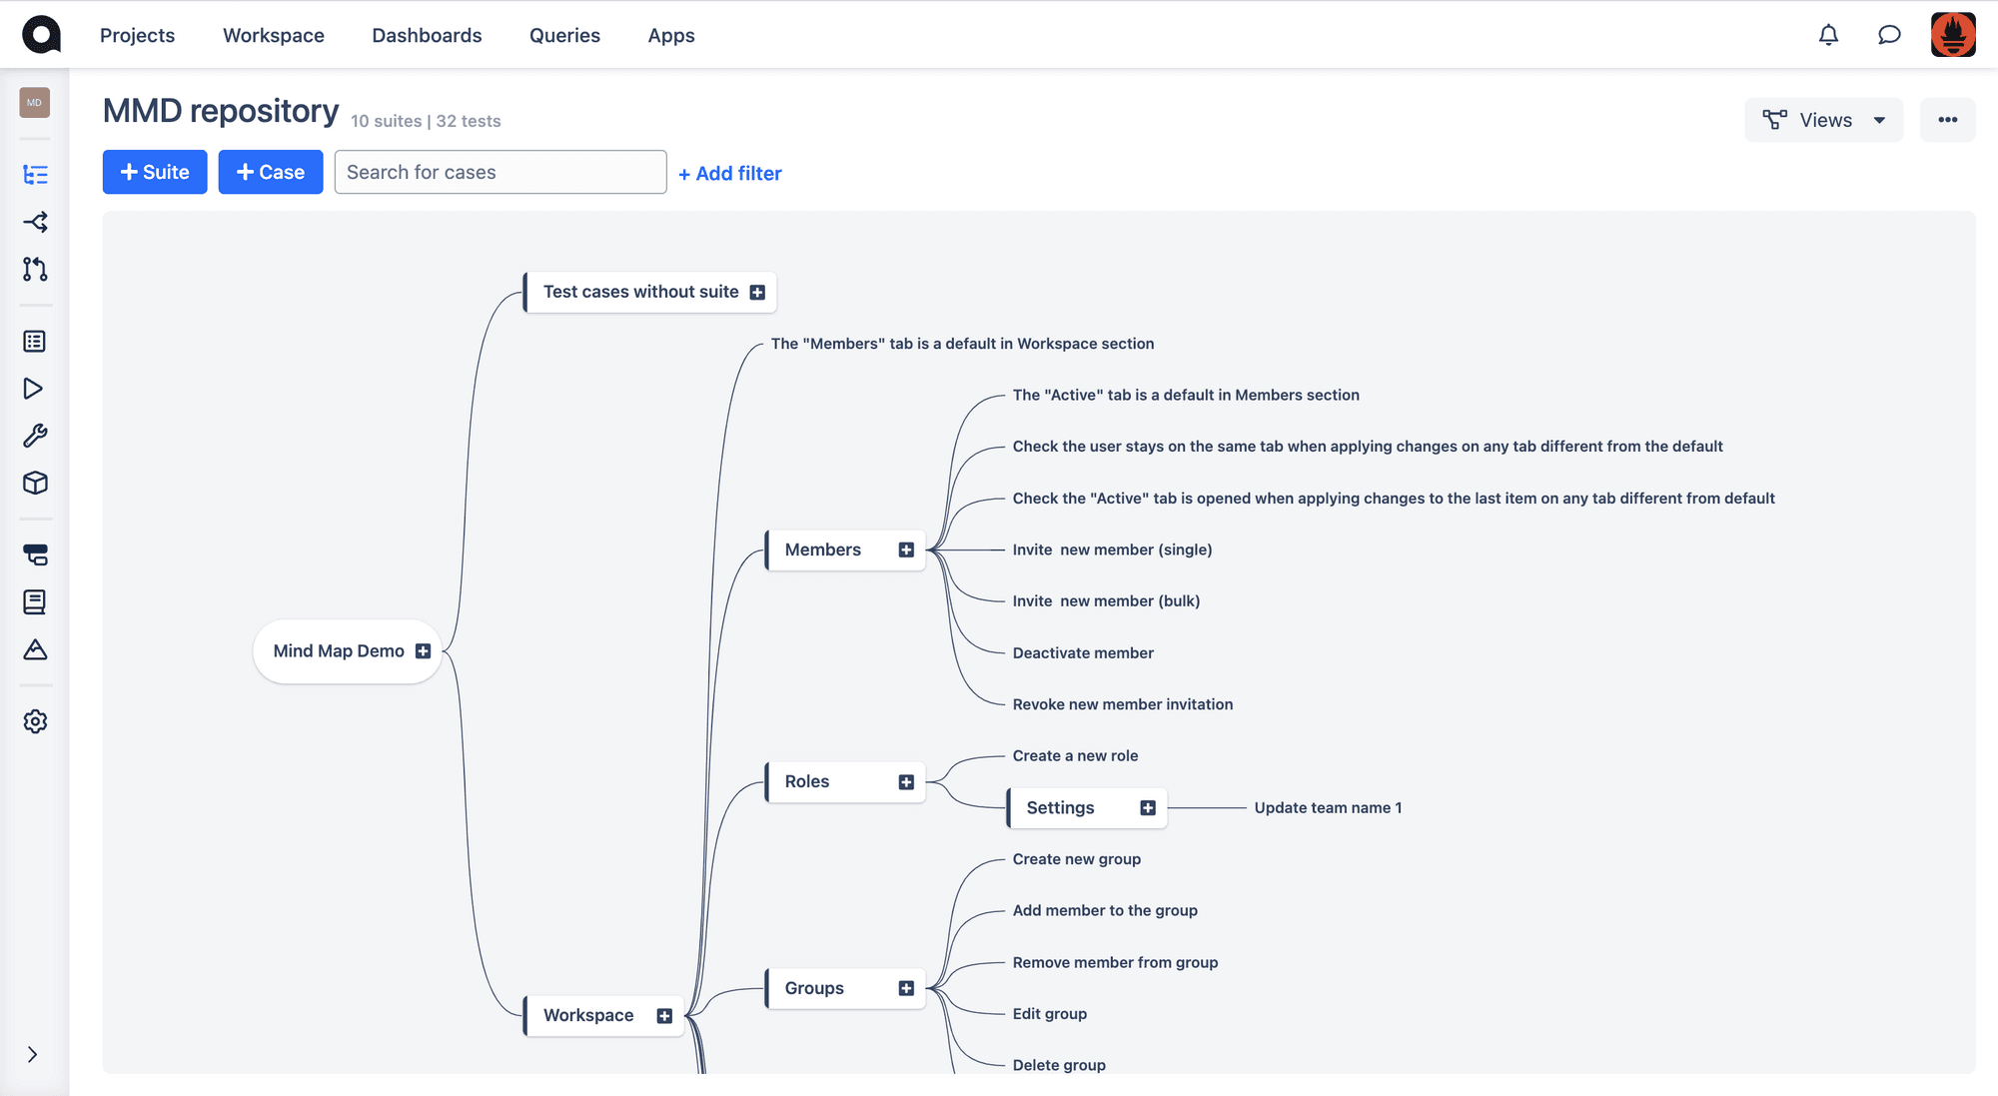Open the test plans list icon
The width and height of the screenshot is (1998, 1096).
[x=35, y=342]
